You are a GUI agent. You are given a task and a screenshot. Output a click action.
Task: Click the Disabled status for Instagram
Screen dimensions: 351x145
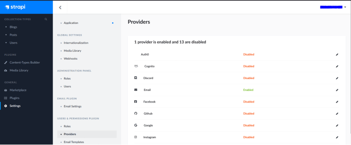coord(249,137)
